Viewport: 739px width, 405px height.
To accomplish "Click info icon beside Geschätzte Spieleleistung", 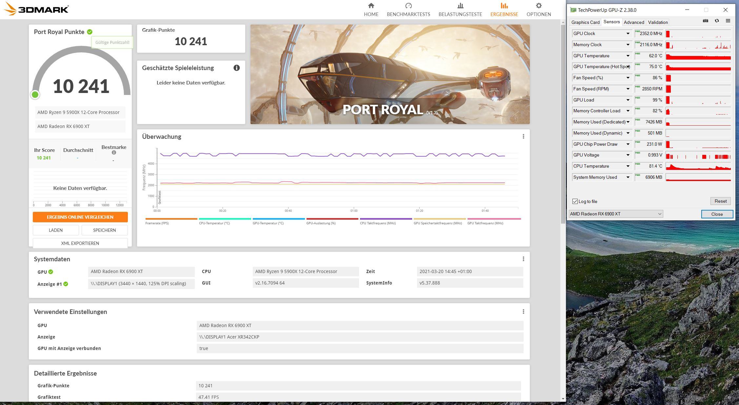I will [236, 68].
